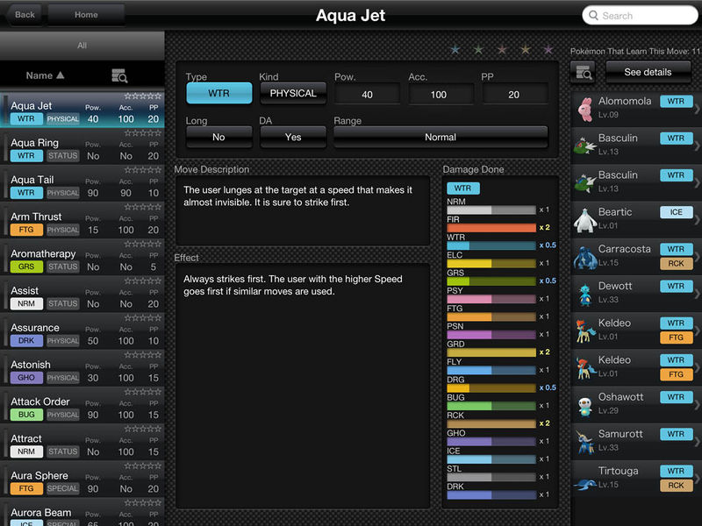
Task: Click the Carracosta sprite icon
Action: click(585, 255)
